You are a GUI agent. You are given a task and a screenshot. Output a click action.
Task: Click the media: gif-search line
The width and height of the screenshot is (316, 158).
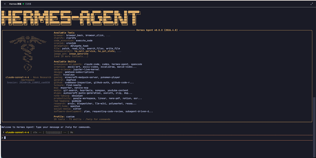coord(91,91)
